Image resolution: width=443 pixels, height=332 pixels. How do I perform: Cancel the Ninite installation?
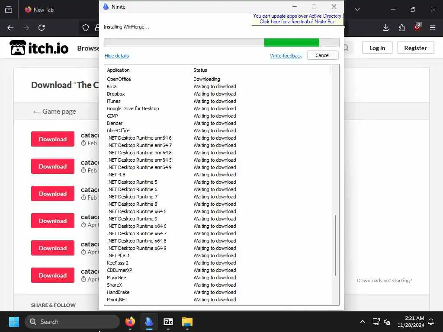[322, 55]
